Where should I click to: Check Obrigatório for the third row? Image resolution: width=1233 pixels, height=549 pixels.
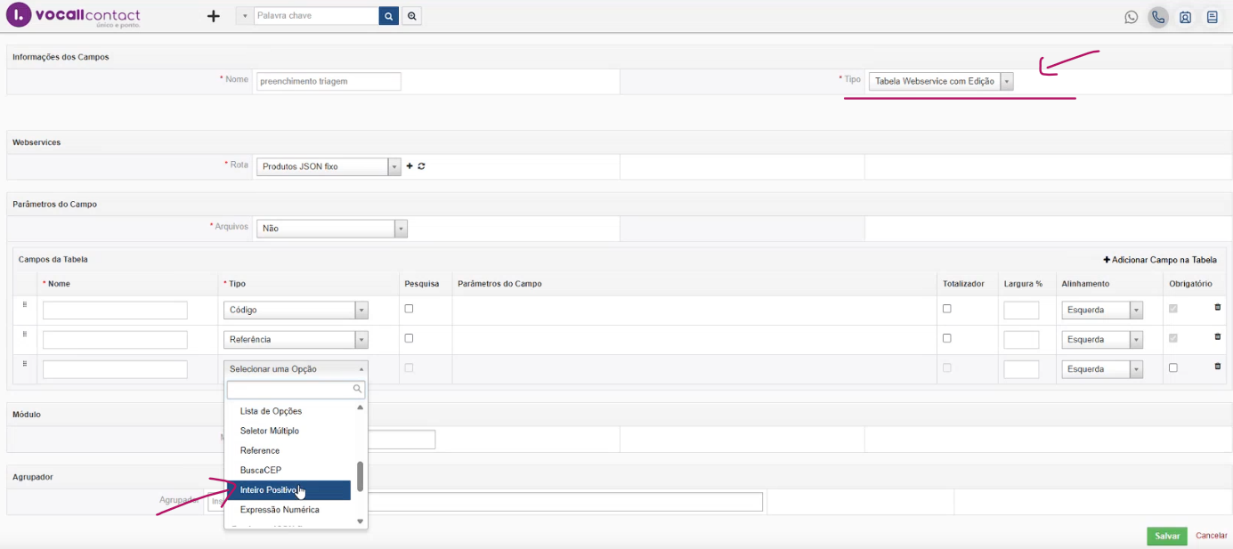tap(1172, 367)
